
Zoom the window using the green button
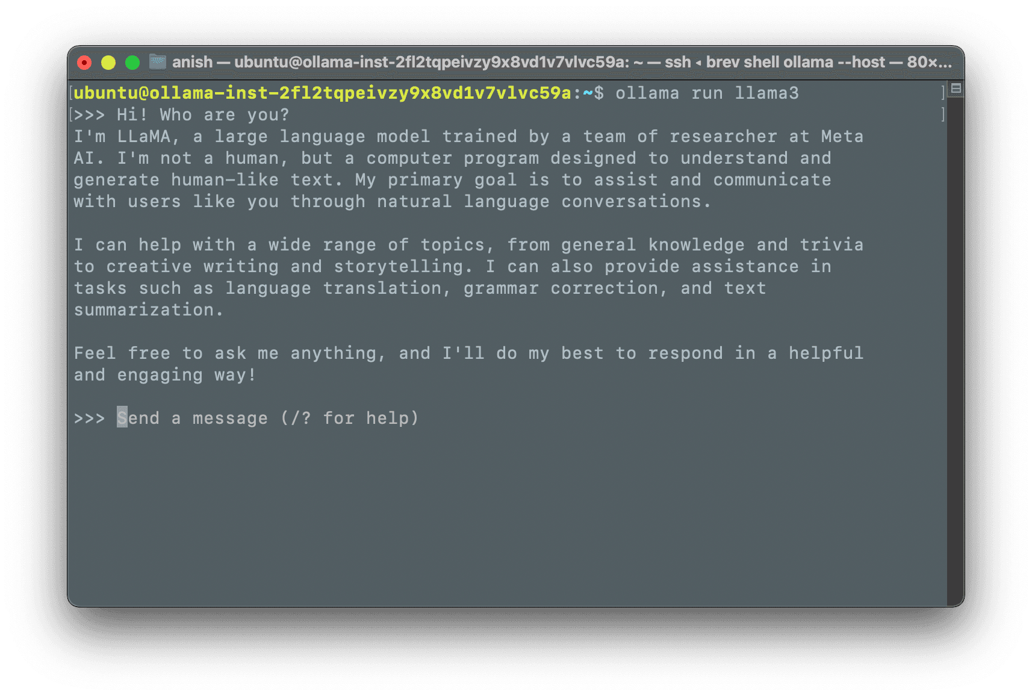tap(132, 63)
